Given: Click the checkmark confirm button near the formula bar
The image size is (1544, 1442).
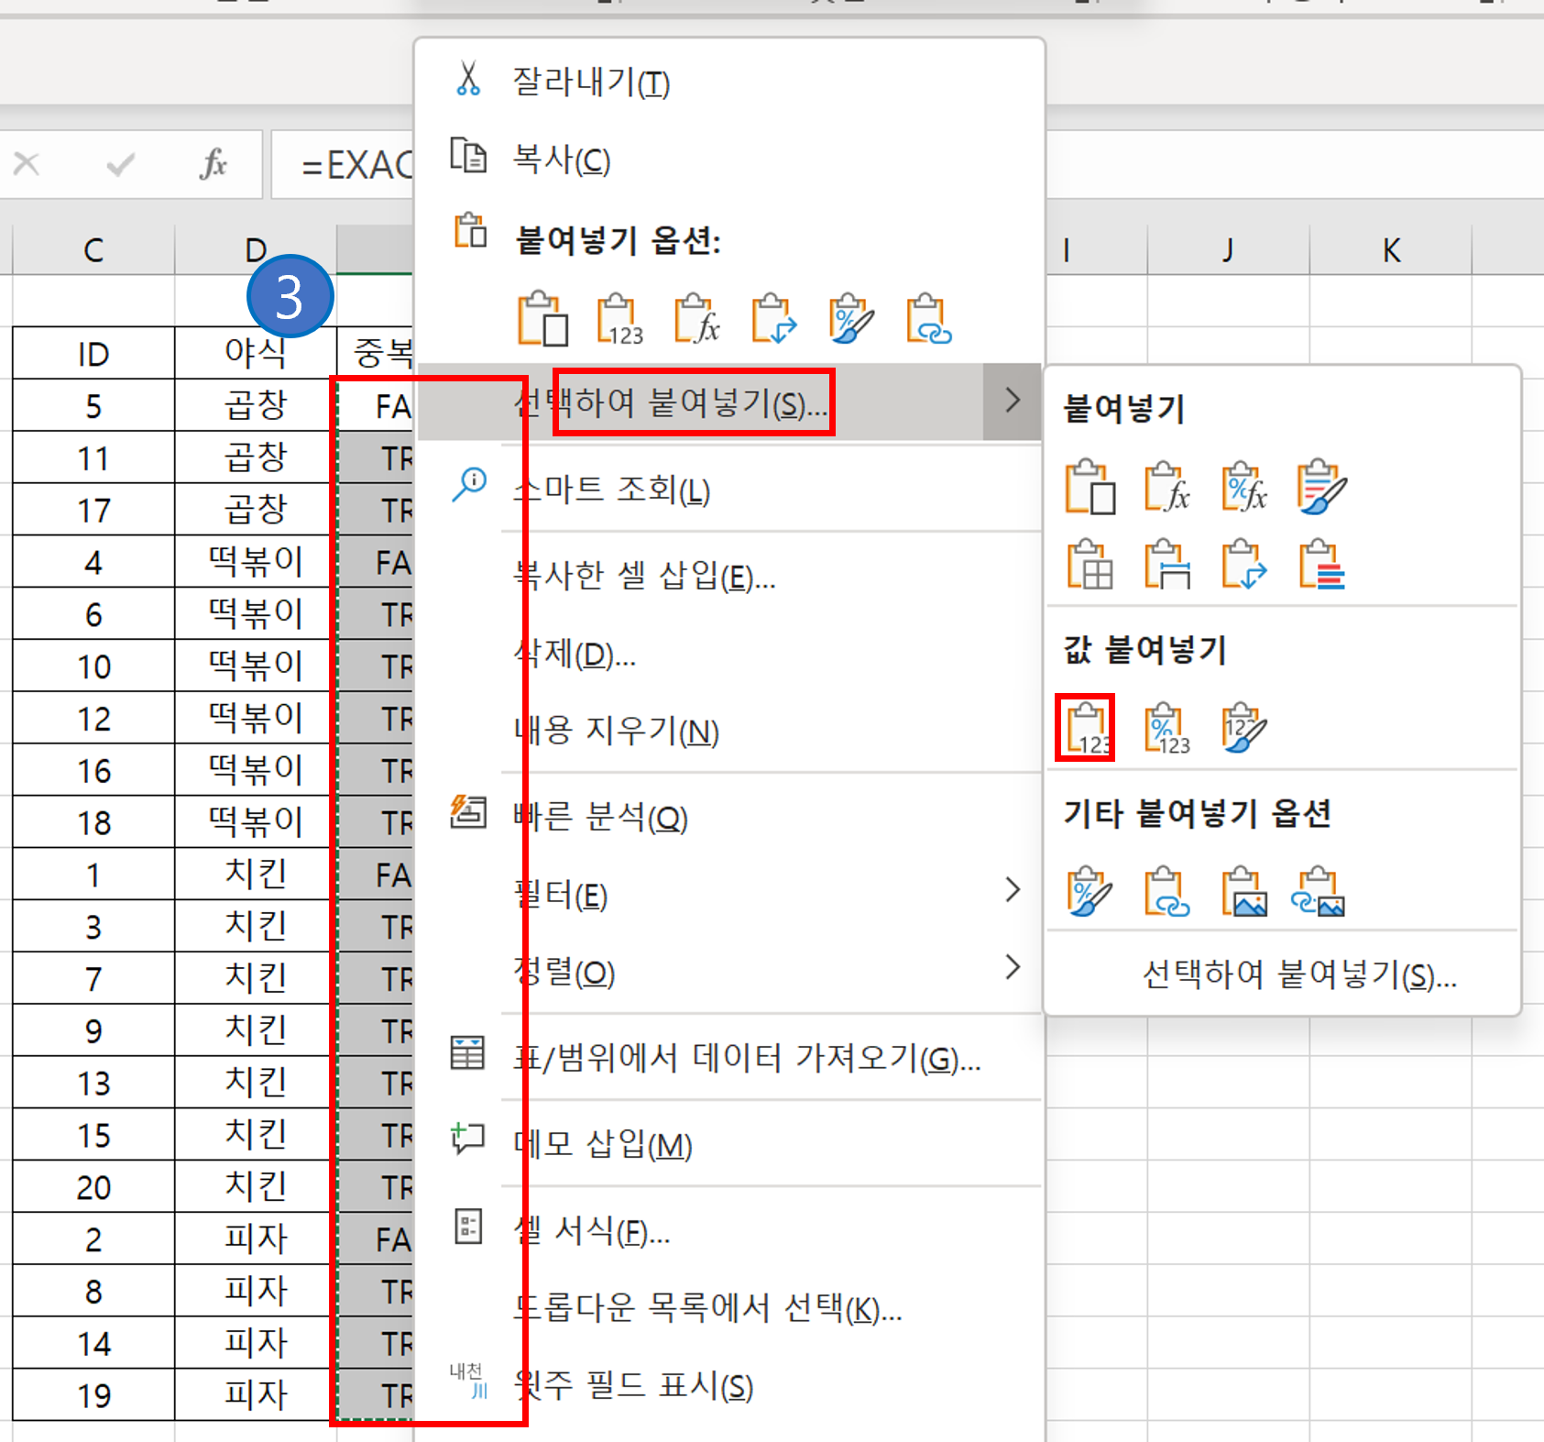Looking at the screenshot, I should (x=119, y=163).
